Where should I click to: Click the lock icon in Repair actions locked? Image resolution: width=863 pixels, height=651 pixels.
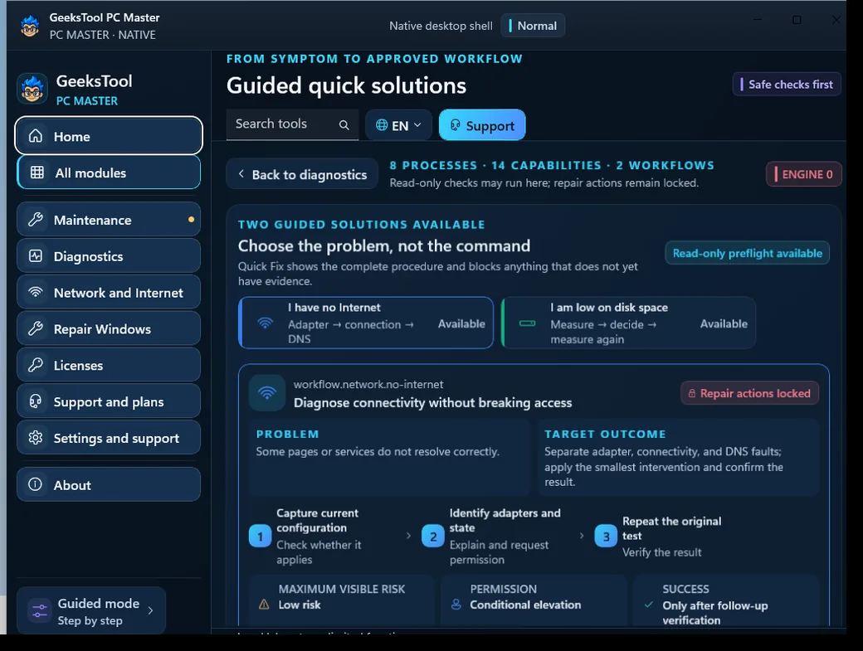(x=692, y=394)
